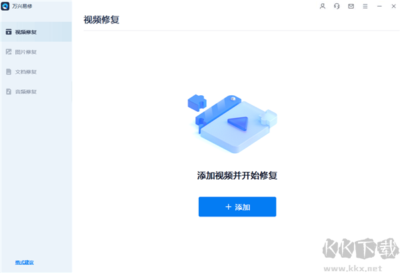Click the 万兴易修 app logo
Image resolution: width=400 pixels, height=273 pixels.
[x=5, y=6]
